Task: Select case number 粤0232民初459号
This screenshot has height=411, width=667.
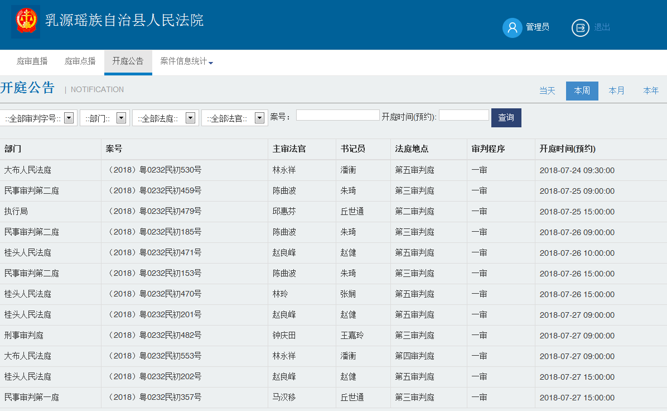Action: coord(154,190)
